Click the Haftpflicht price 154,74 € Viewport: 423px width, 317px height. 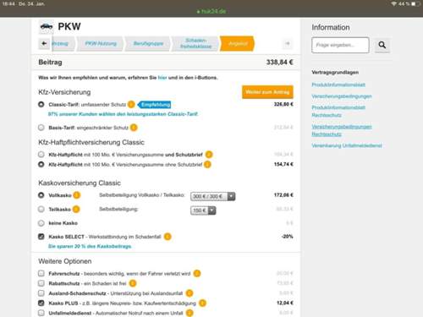[x=283, y=164]
